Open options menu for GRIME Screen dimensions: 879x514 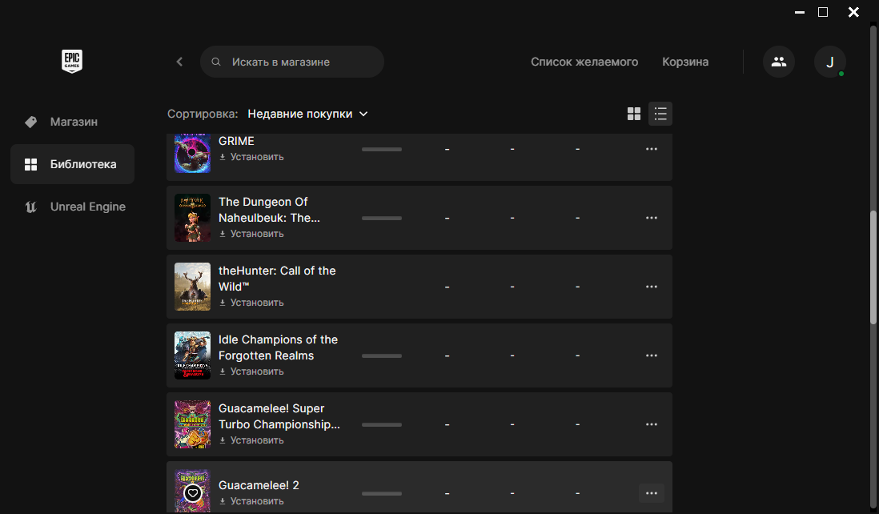pyautogui.click(x=652, y=149)
